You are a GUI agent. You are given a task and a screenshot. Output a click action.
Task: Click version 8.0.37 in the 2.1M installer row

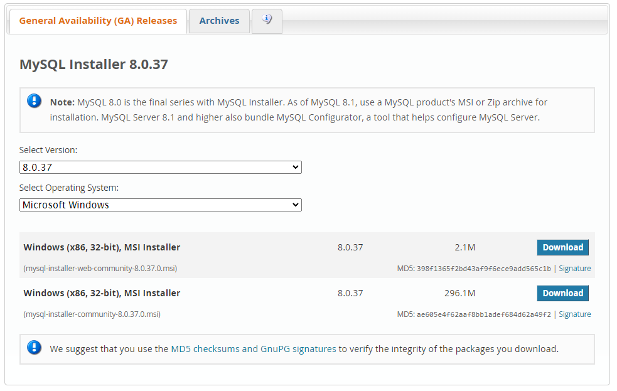(x=350, y=247)
